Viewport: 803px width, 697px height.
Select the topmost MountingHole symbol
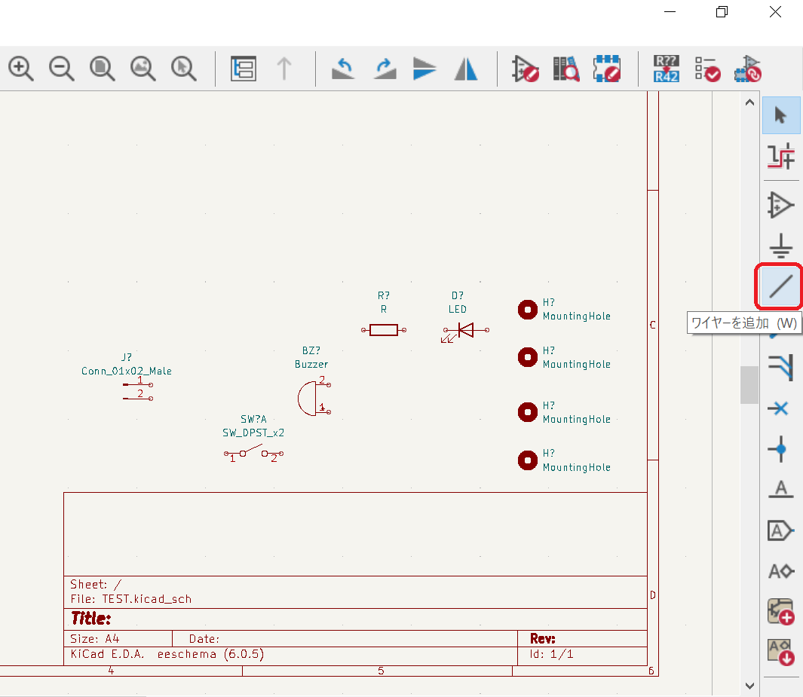coord(528,309)
